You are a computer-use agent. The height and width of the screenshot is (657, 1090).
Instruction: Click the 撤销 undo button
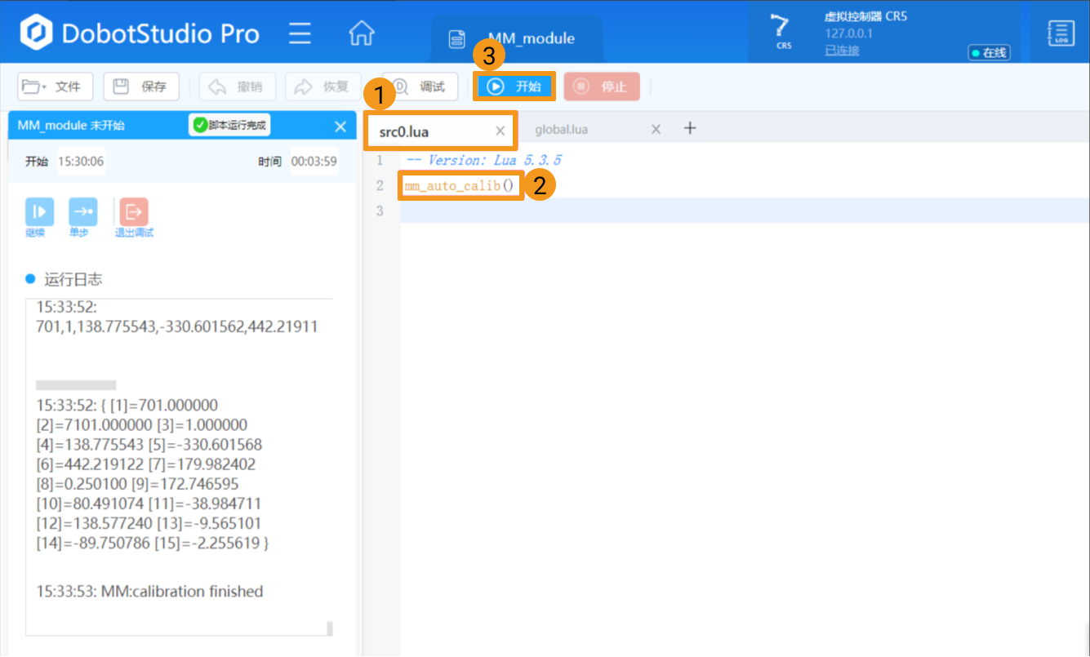point(238,87)
